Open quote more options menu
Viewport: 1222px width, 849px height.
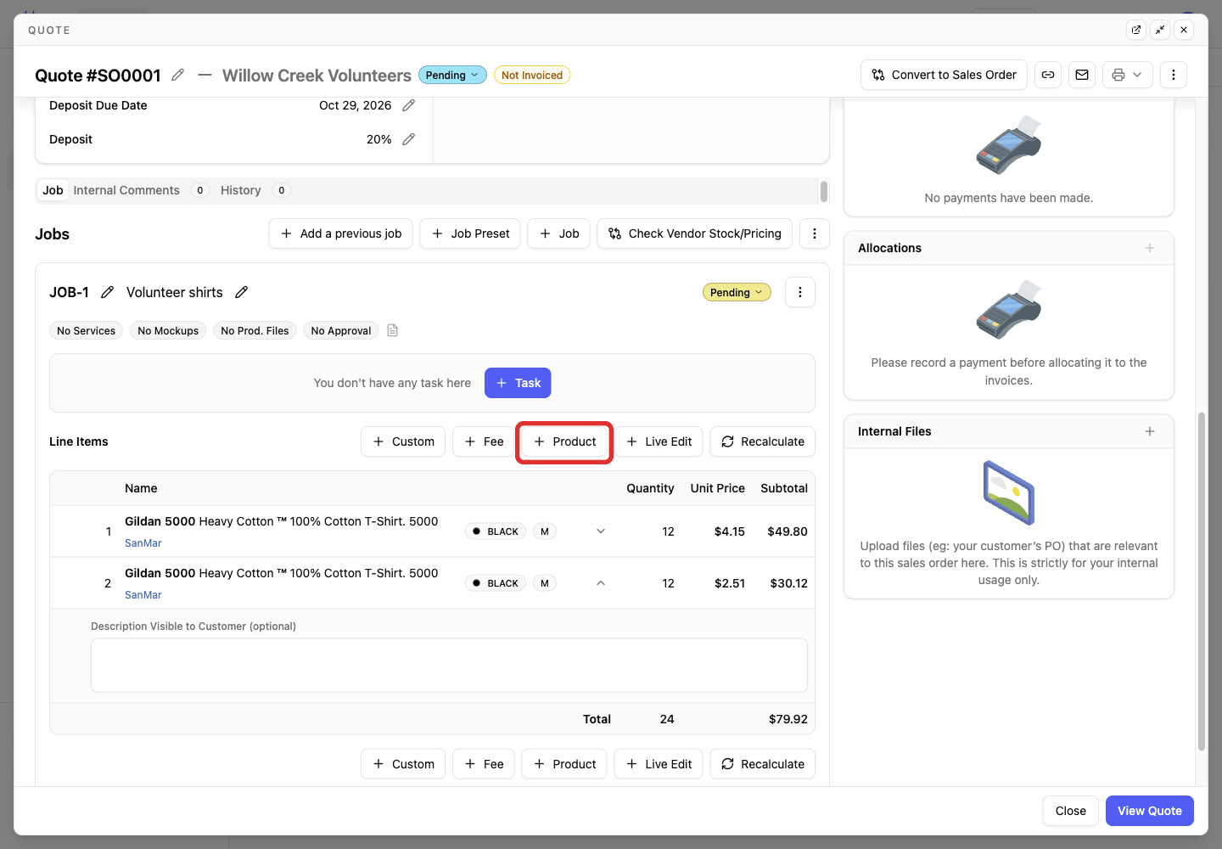1174,75
